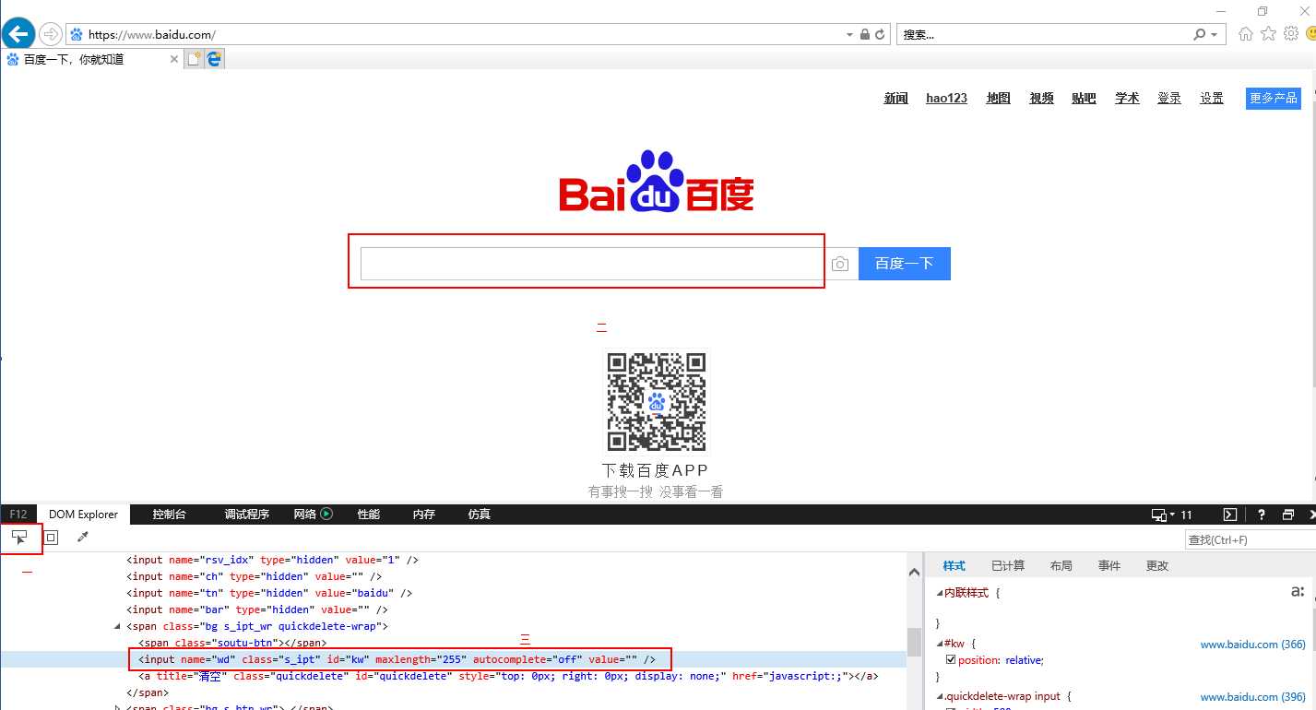Screen dimensions: 1316x710
Task: Click the Internet Explorer tab icon
Action: tap(215, 59)
